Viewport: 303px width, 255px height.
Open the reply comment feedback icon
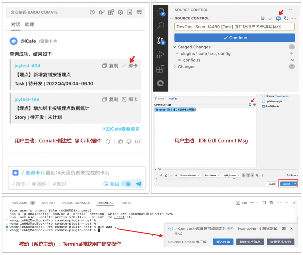coord(137,142)
